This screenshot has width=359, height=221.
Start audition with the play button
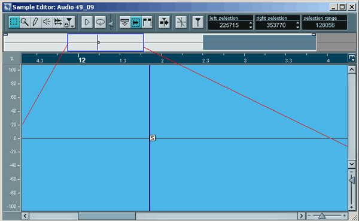[x=87, y=22]
